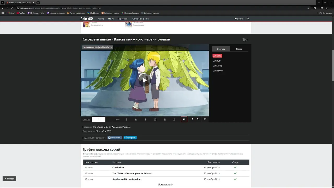334x188 pixels.
Task: Share via the Вконтакте button
Action: 115,138
